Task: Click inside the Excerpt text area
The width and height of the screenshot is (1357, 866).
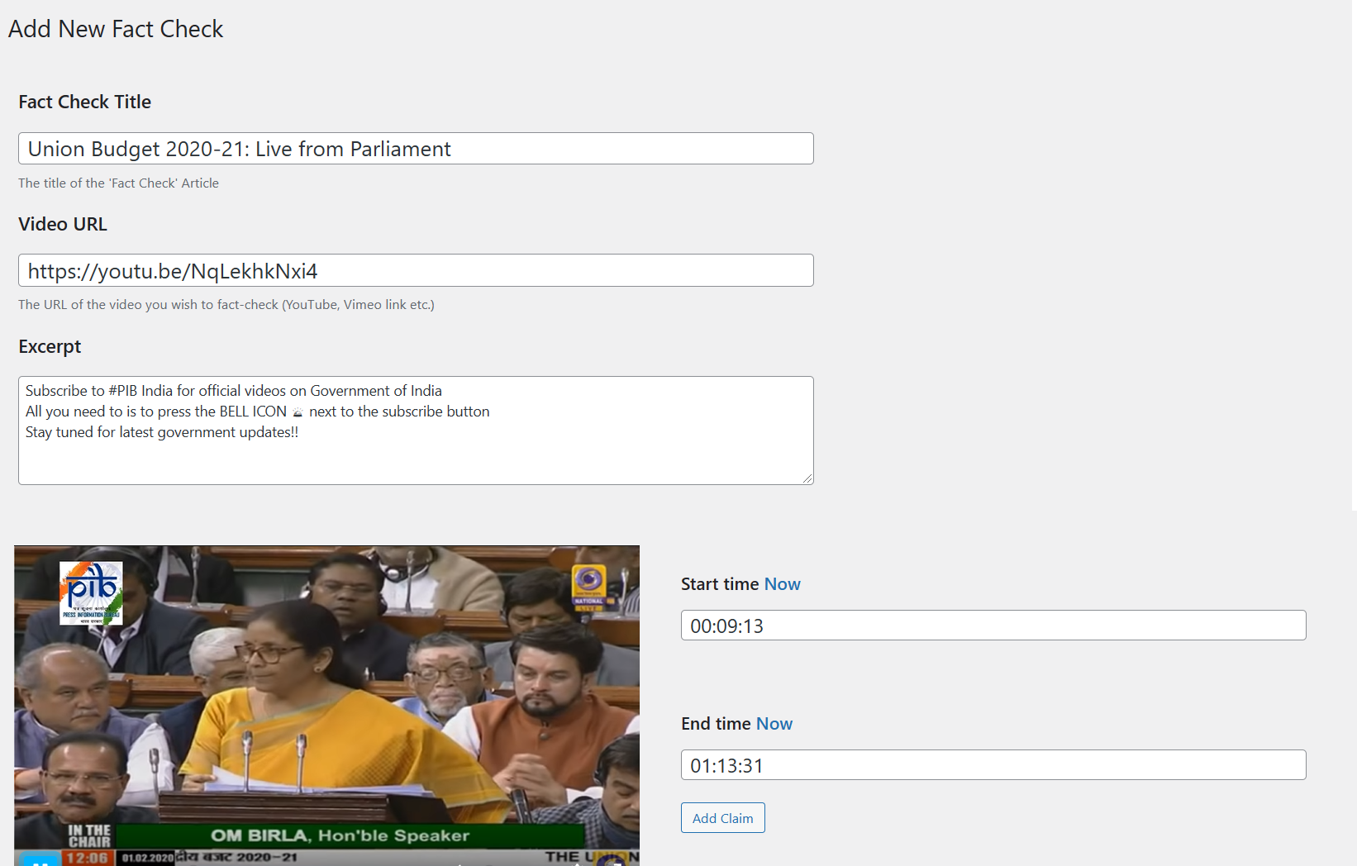Action: click(x=416, y=431)
